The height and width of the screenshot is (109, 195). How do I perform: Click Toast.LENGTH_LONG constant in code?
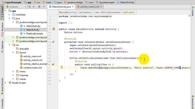[168, 68]
